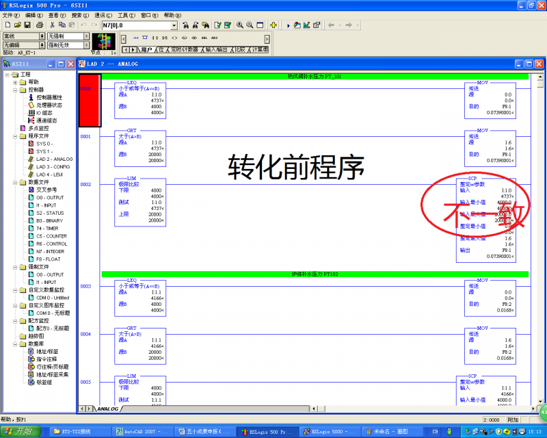Open the N7[0].0 address combo box
Screen dimensions: 547x438
tap(174, 25)
